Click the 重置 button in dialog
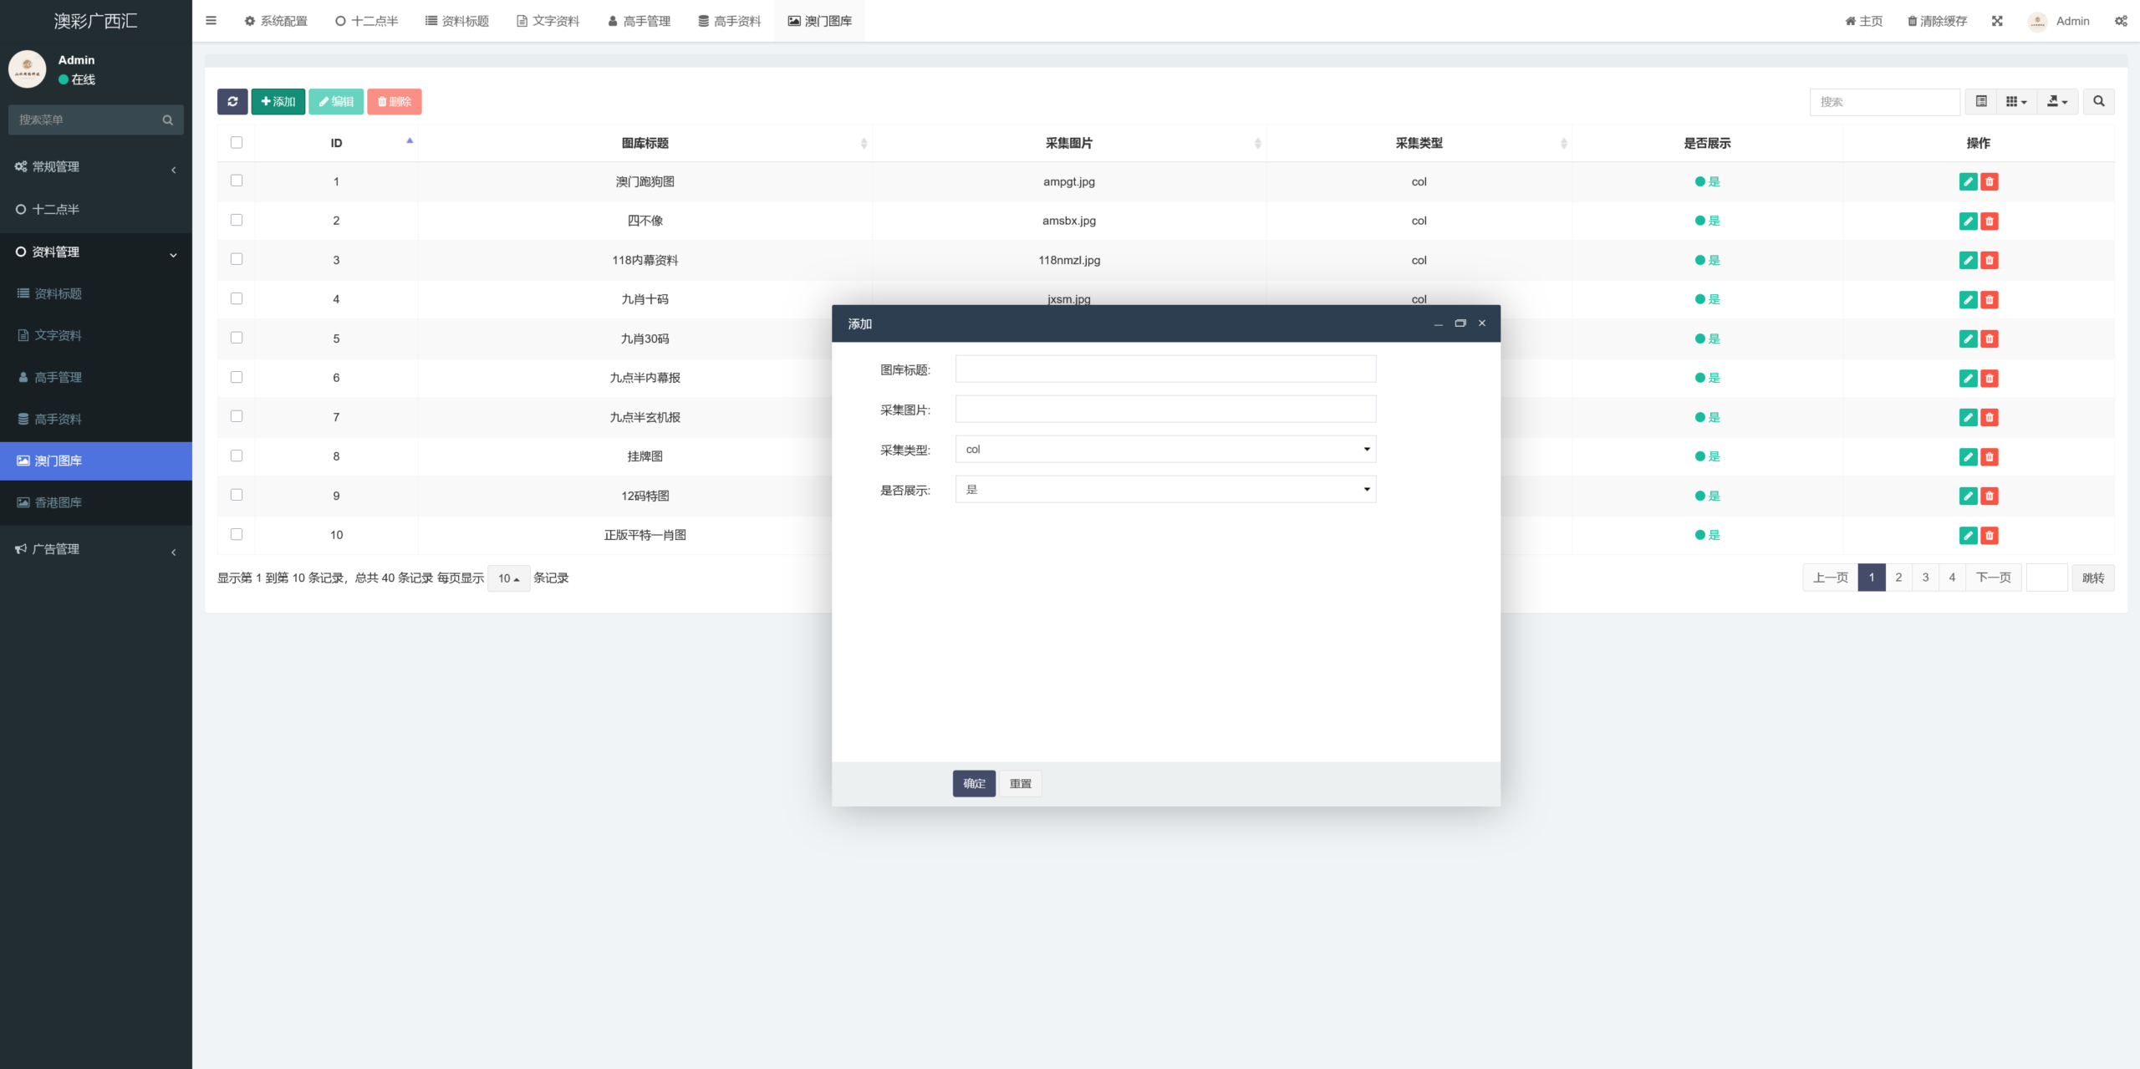2140x1069 pixels. pyautogui.click(x=1020, y=783)
